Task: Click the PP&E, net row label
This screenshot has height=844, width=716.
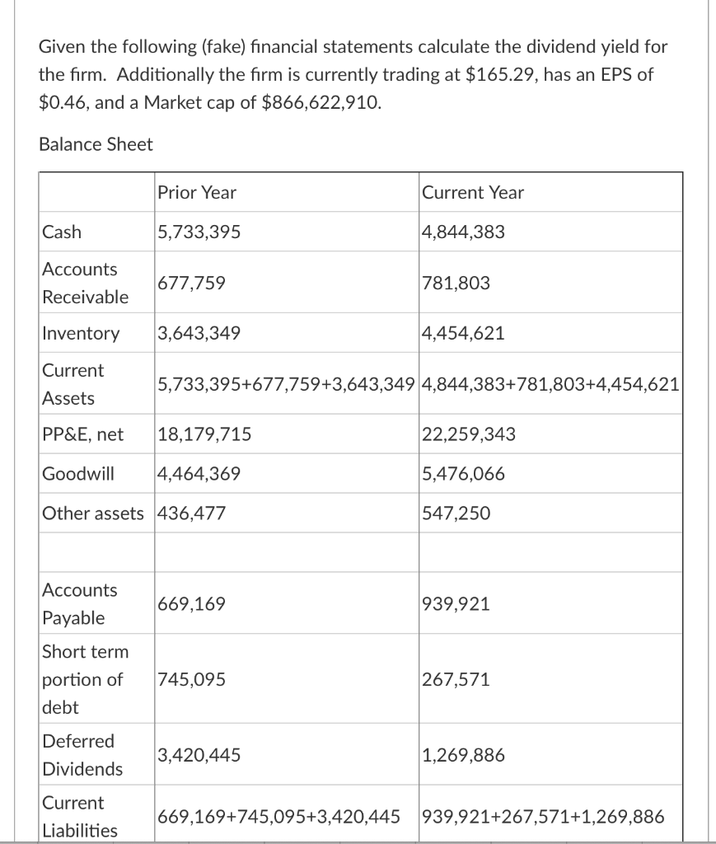Action: [82, 434]
